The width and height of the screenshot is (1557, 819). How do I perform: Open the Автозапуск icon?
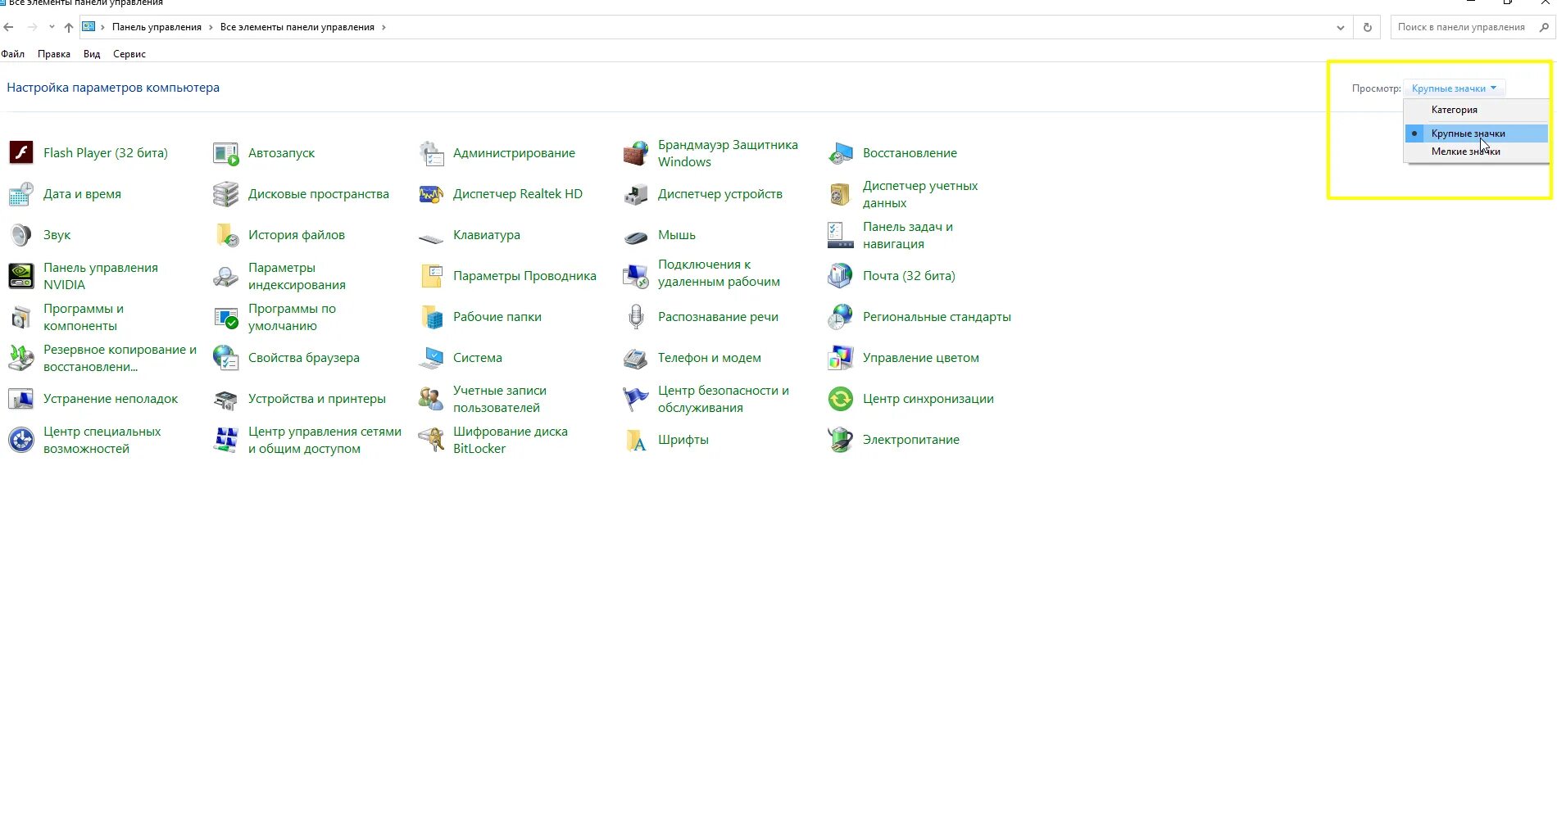pos(225,153)
